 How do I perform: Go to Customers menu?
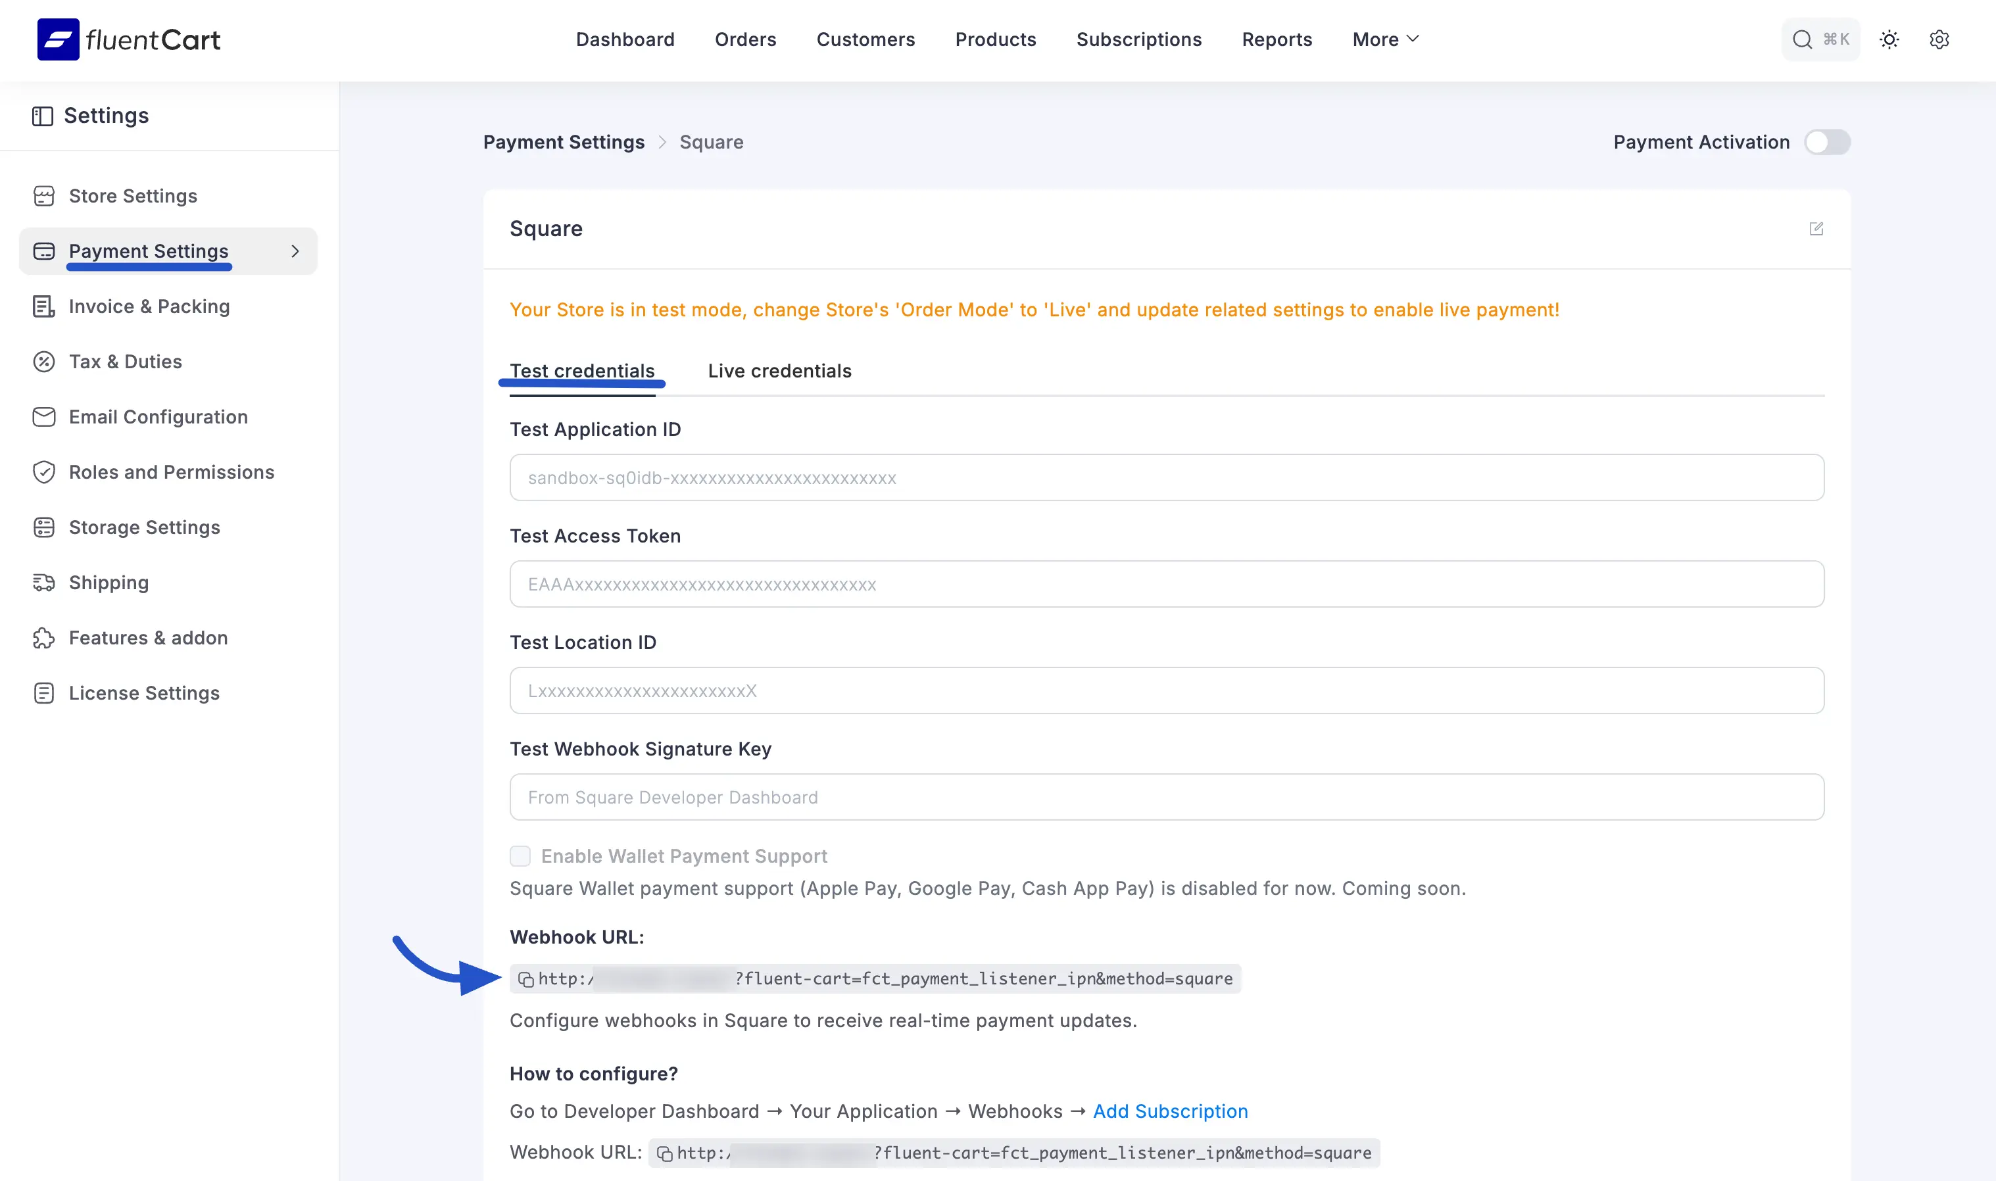(x=865, y=39)
